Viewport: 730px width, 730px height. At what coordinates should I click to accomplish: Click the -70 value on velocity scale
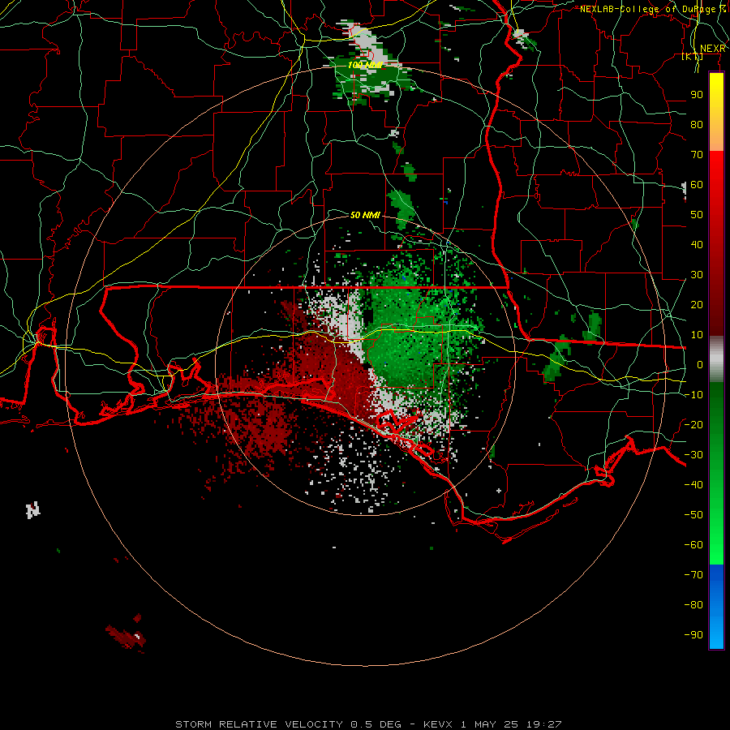(x=693, y=574)
